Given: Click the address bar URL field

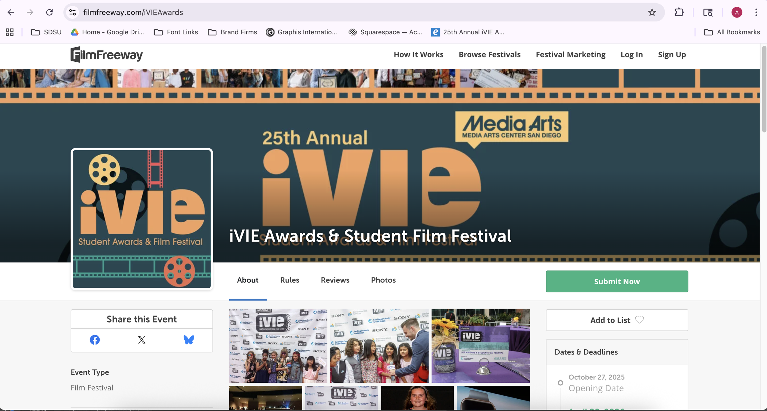Looking at the screenshot, I should coord(364,12).
